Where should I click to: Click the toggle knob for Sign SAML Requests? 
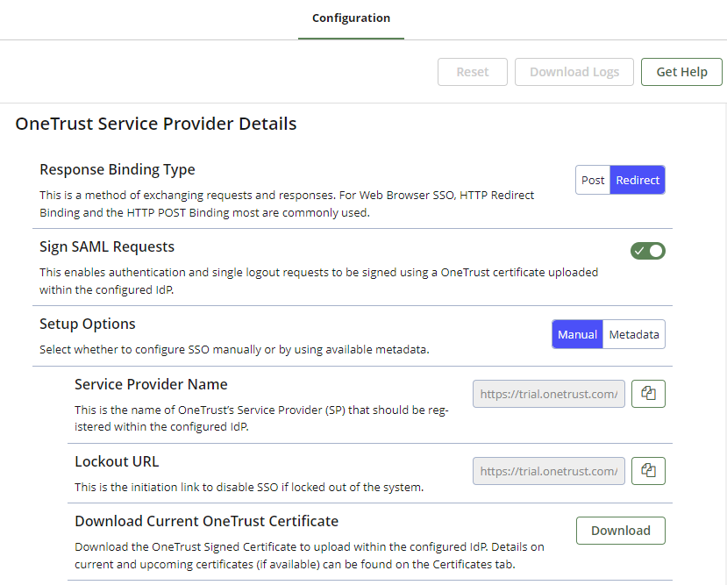click(656, 250)
